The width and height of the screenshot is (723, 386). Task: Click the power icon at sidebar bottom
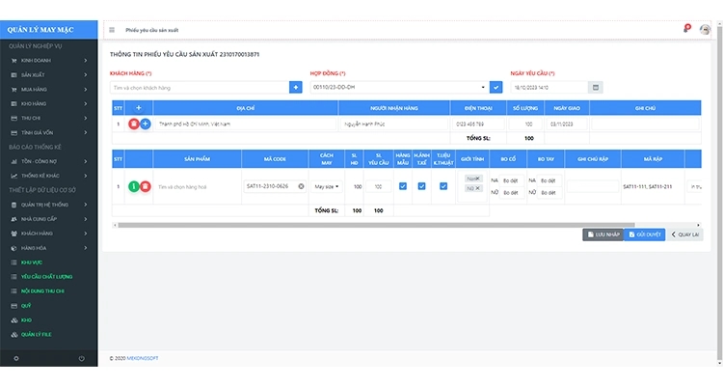click(81, 359)
